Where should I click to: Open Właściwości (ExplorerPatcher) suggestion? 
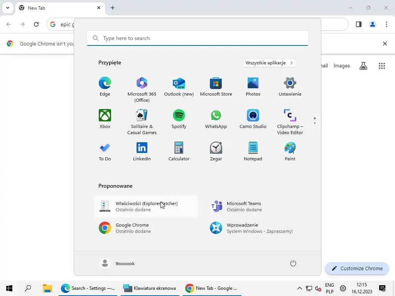point(146,207)
